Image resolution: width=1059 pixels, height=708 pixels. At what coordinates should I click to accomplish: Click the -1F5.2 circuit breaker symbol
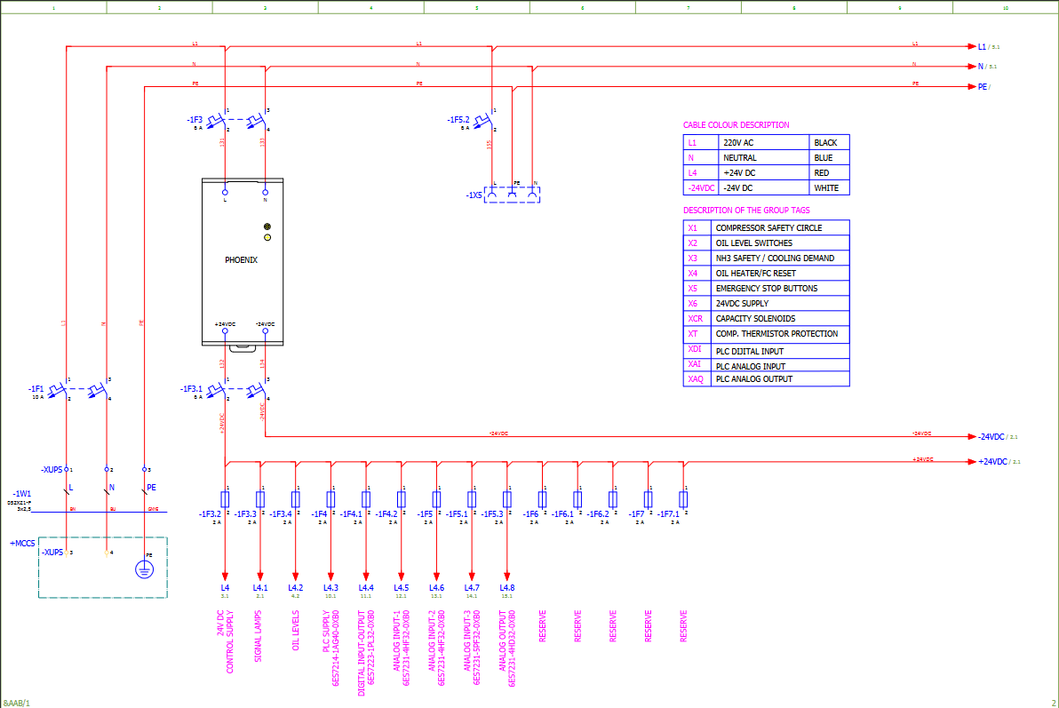(x=483, y=120)
